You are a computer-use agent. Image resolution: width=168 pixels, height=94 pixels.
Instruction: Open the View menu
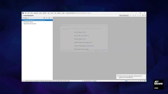(x=31, y=13)
